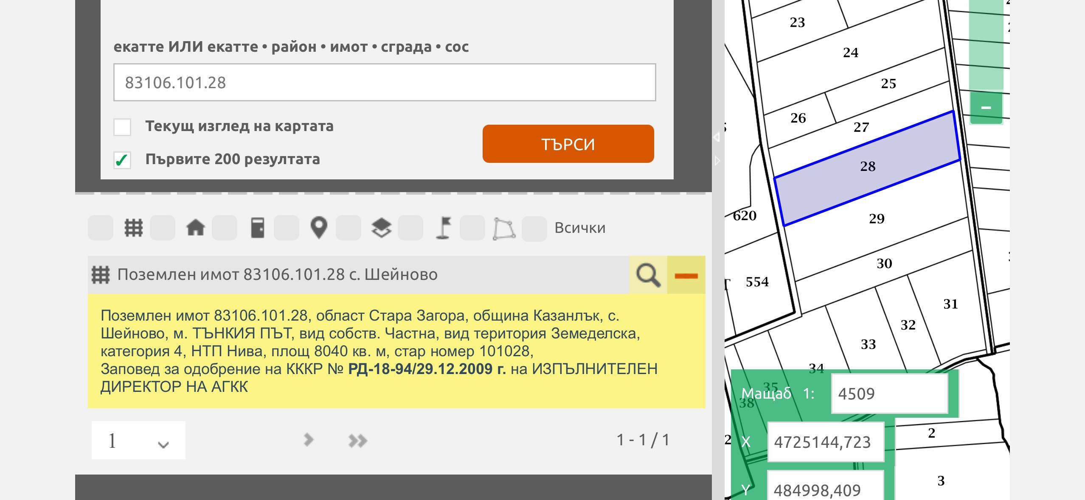
Task: Click the polygon boundary filter icon
Action: (504, 229)
